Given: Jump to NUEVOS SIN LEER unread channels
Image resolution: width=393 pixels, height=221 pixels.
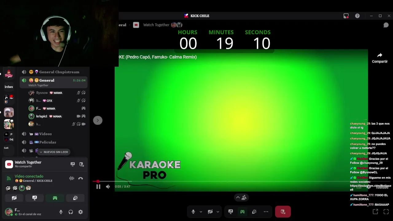Looking at the screenshot, I should [54, 152].
